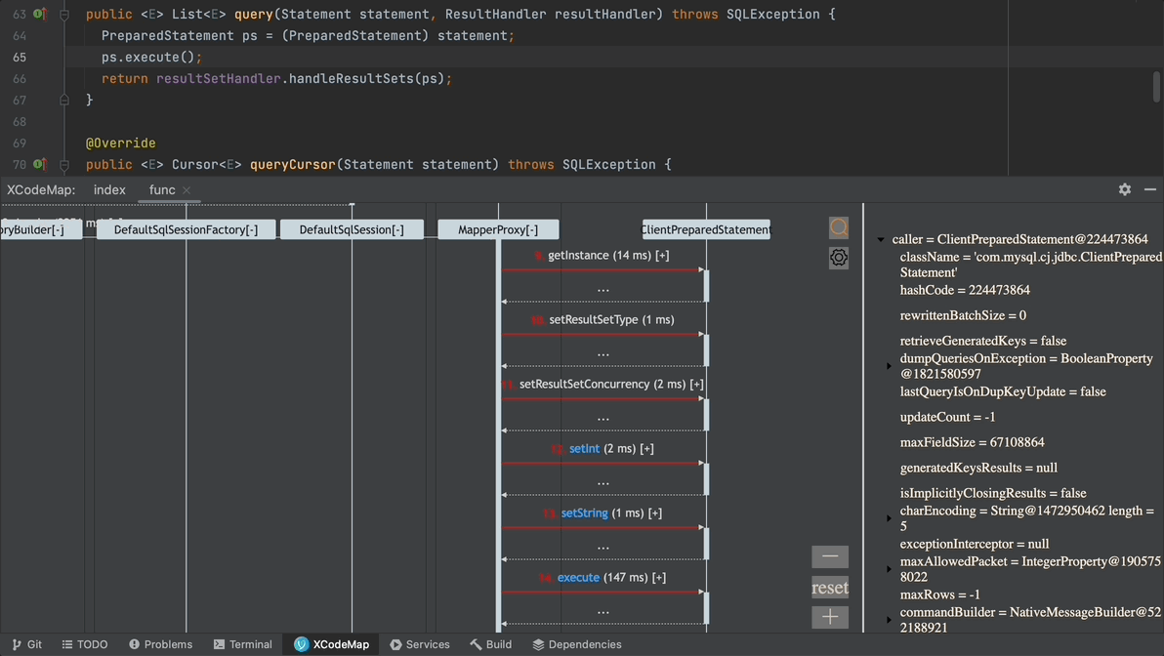Expand the maxAllowedPacket node

coord(890,569)
